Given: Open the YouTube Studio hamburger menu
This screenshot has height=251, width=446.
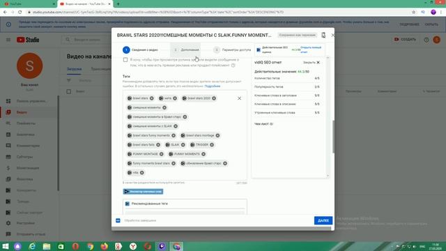Looking at the screenshot, I should 8,40.
